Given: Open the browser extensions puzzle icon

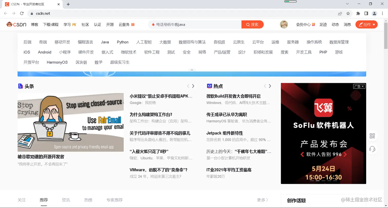Looking at the screenshot, I should pyautogui.click(x=358, y=13).
